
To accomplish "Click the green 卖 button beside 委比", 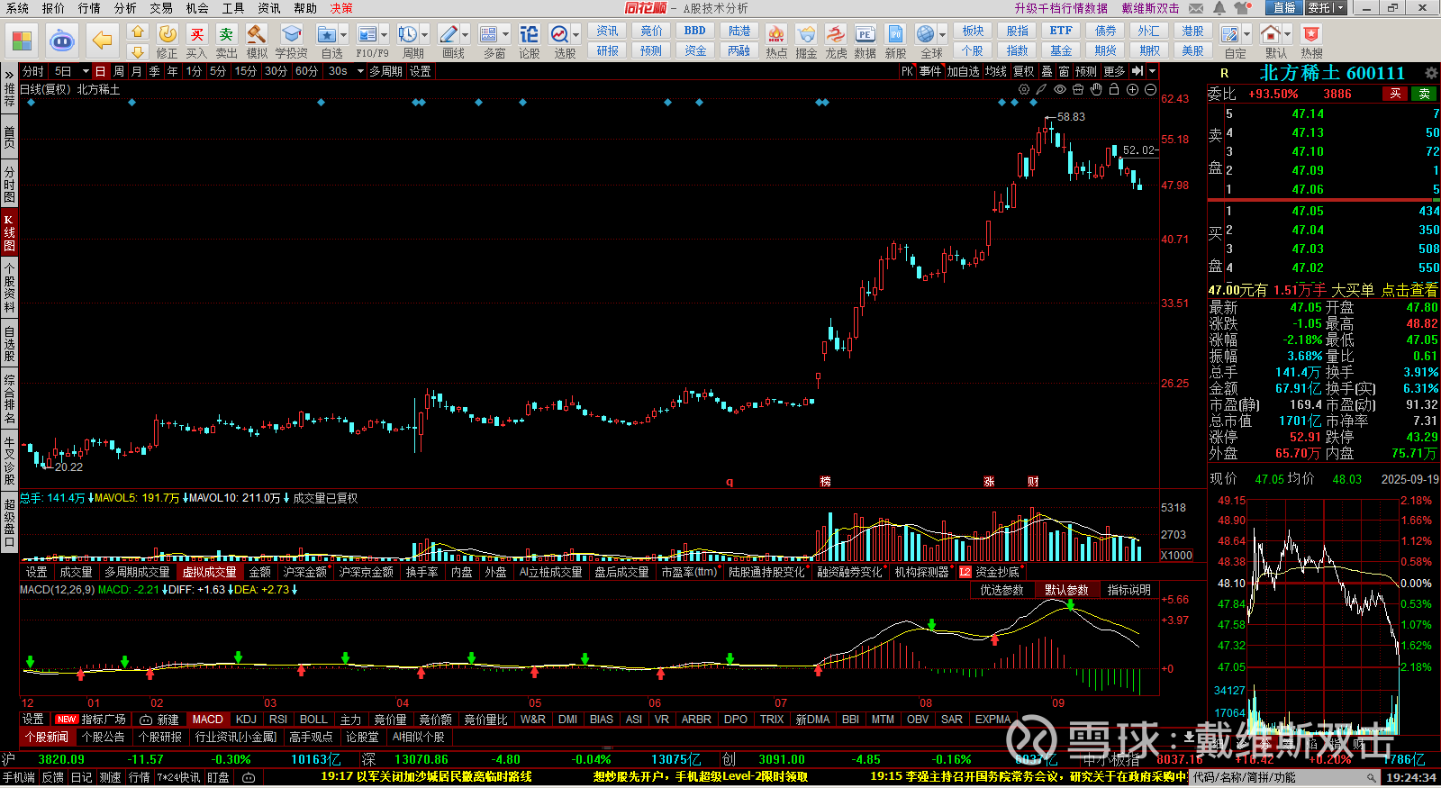I will click(1424, 94).
